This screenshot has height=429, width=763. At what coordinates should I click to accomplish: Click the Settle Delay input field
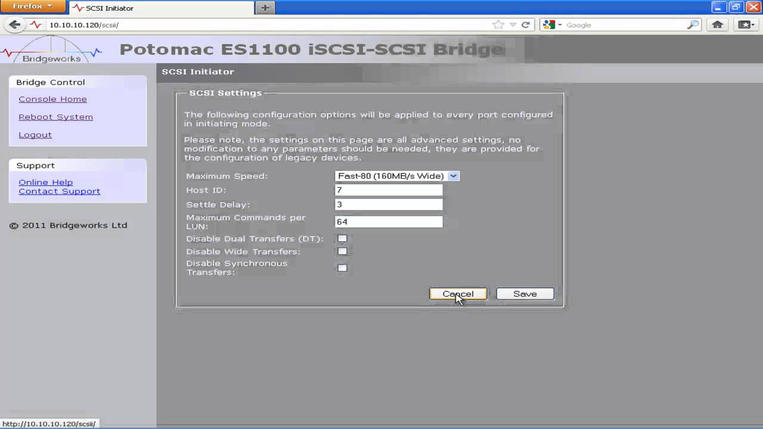(389, 204)
